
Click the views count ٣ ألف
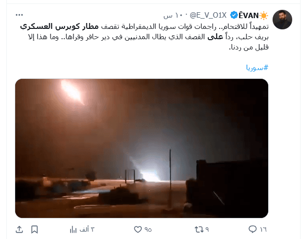click(87, 229)
